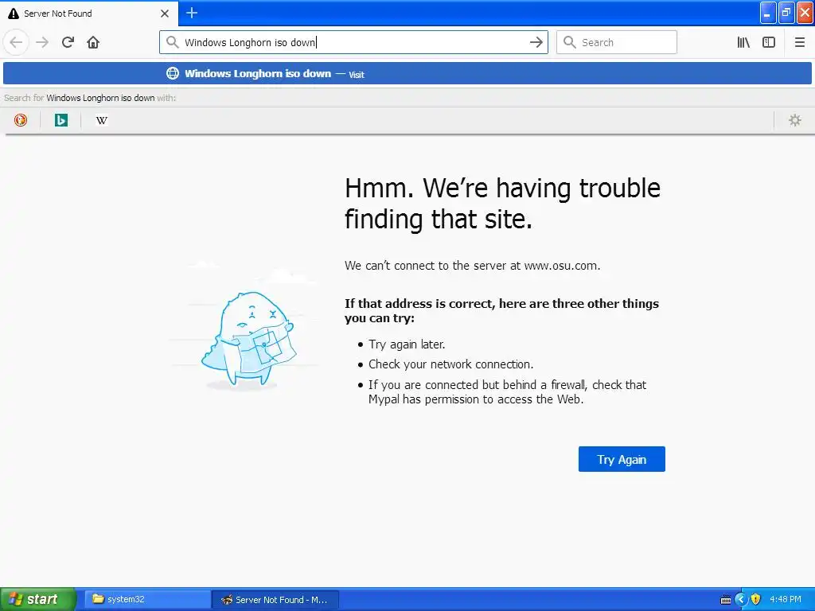Click the search magnifier in address bar
The height and width of the screenshot is (611, 815).
coord(173,42)
